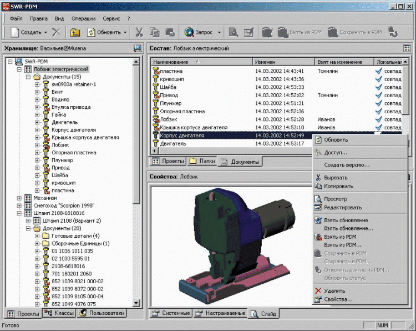The height and width of the screenshot is (331, 416).
Task: Click the copy icon in the toolbar
Action: (x=155, y=32)
